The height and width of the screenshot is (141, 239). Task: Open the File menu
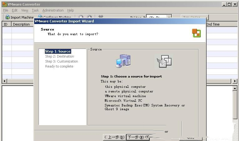tap(6, 10)
